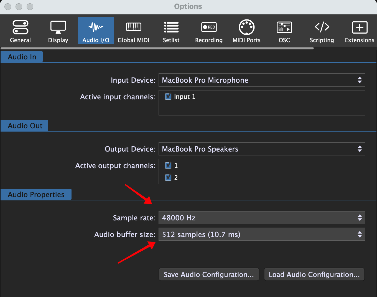Image resolution: width=377 pixels, height=297 pixels.
Task: Open the Input Device dropdown
Action: (x=262, y=80)
